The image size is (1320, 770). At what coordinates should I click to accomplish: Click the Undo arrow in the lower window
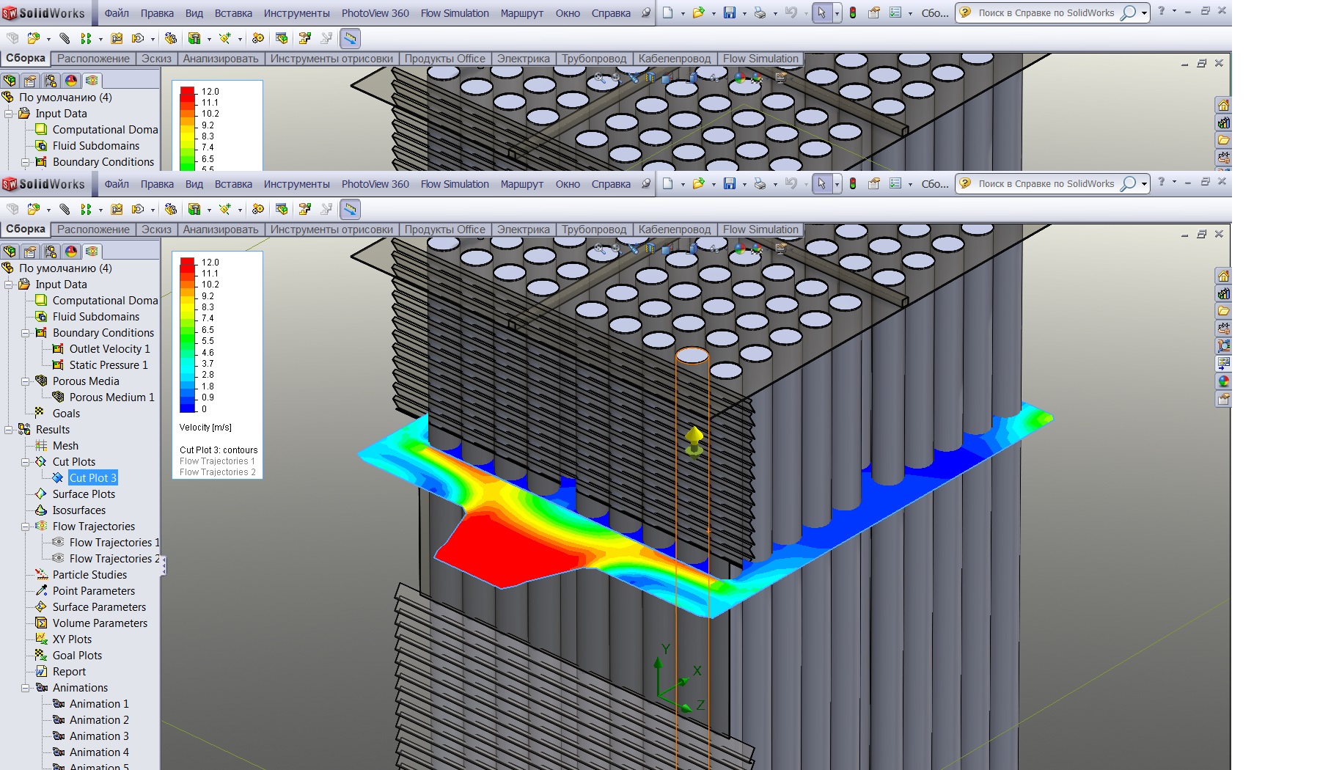coord(791,183)
